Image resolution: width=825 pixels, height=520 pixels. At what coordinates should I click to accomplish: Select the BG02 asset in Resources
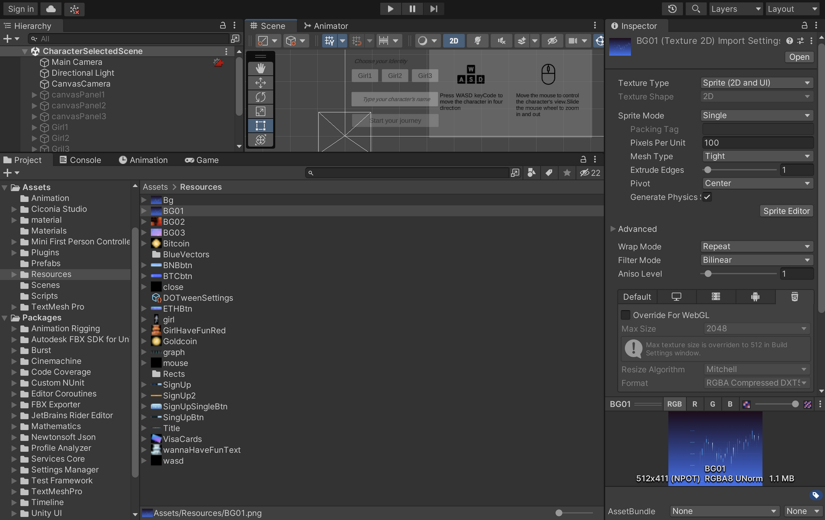[174, 222]
